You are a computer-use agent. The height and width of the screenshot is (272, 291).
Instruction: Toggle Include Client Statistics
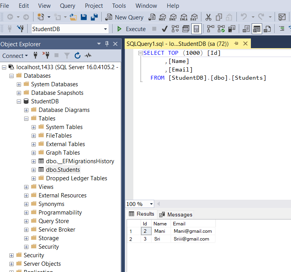tap(232, 29)
